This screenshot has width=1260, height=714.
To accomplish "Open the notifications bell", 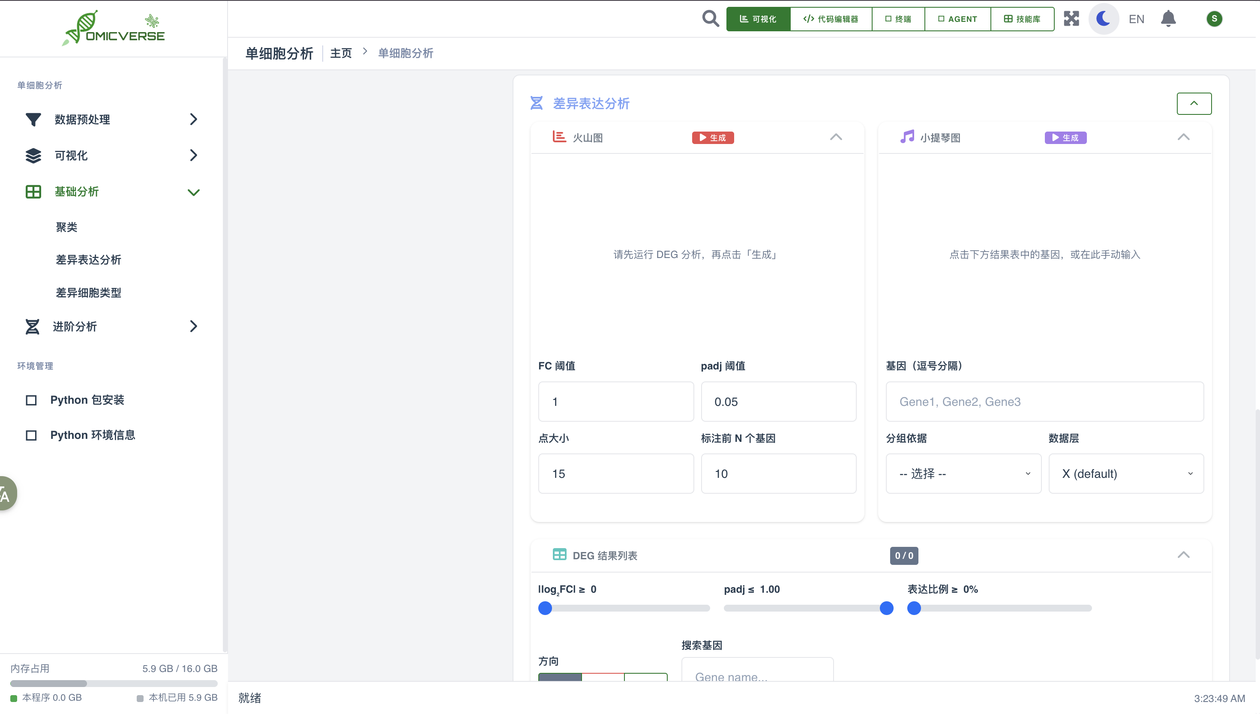I will [x=1168, y=18].
